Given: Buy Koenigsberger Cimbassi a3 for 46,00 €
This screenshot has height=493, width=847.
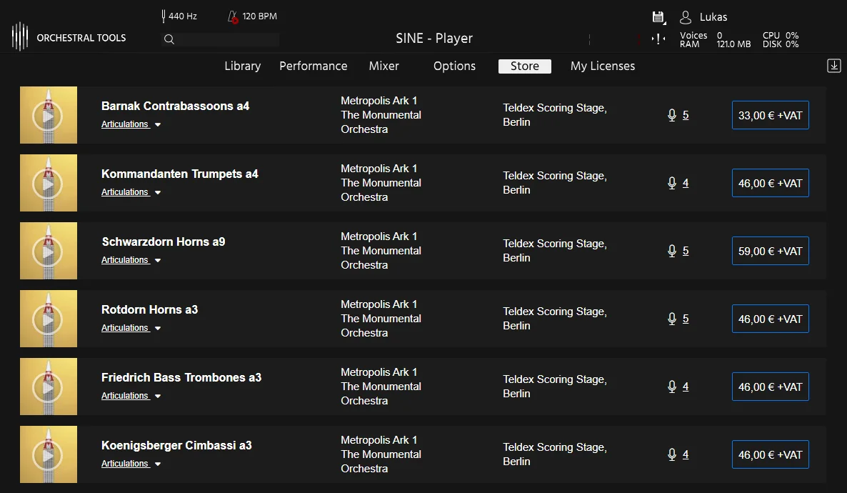Looking at the screenshot, I should pyautogui.click(x=771, y=454).
